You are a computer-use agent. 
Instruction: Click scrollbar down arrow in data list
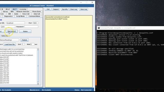click(38, 84)
